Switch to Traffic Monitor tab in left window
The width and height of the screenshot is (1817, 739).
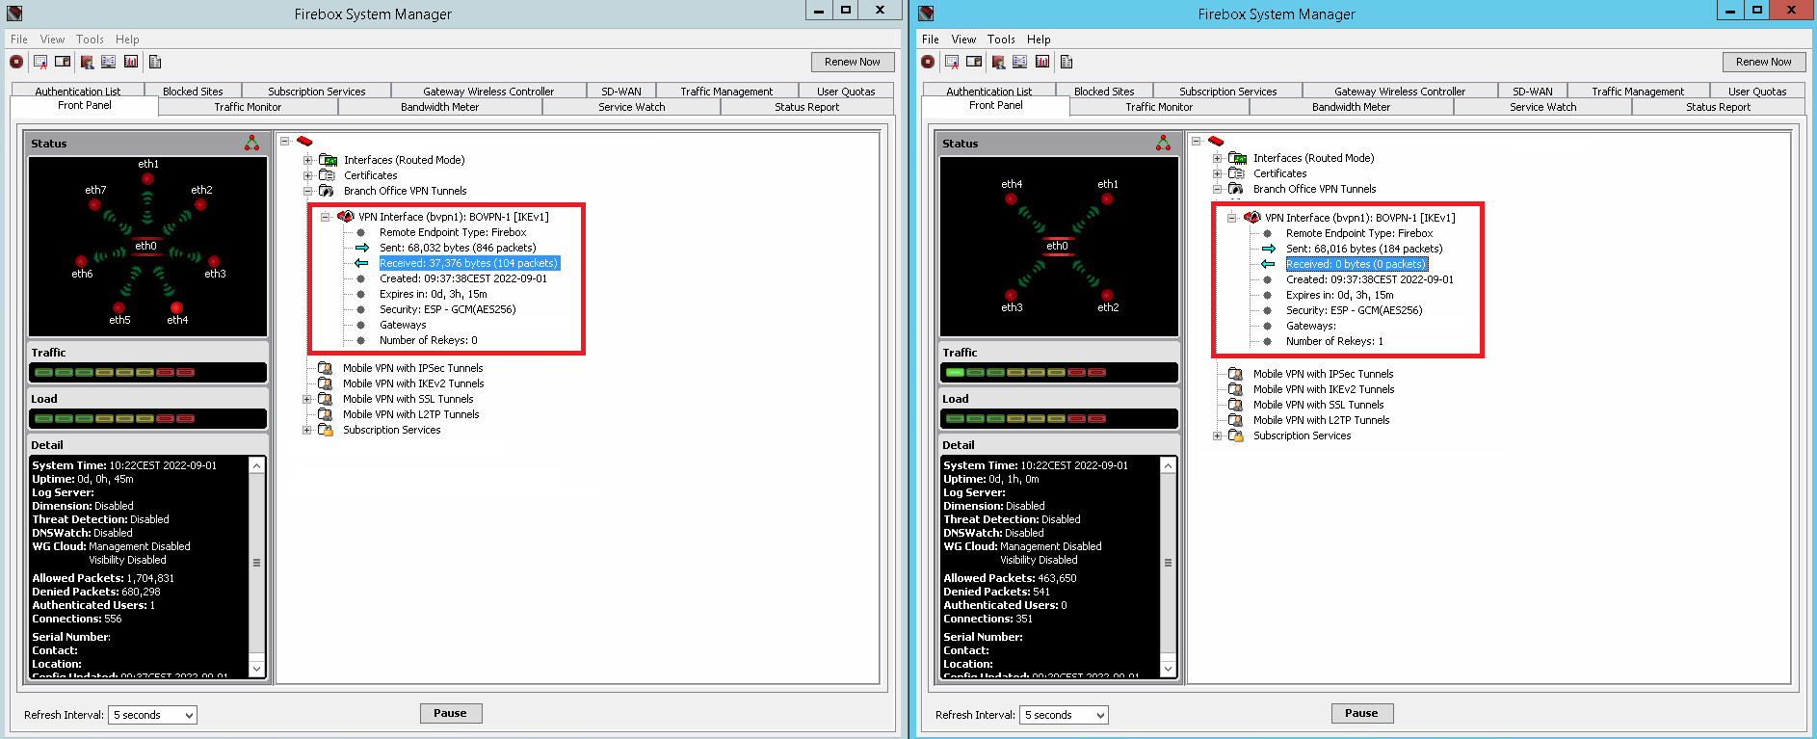tap(248, 107)
